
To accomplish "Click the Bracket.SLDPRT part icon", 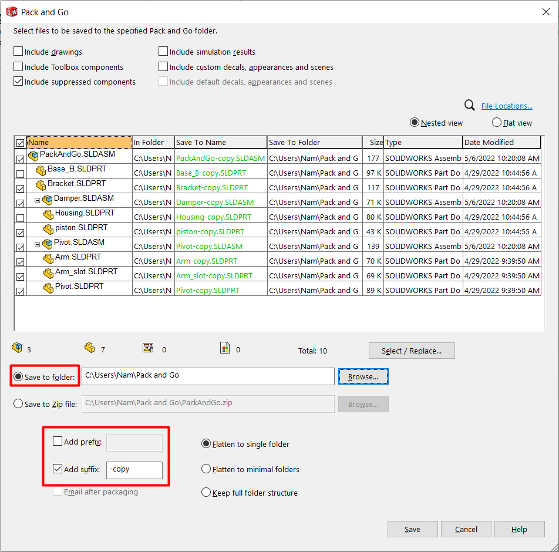I will tap(41, 186).
